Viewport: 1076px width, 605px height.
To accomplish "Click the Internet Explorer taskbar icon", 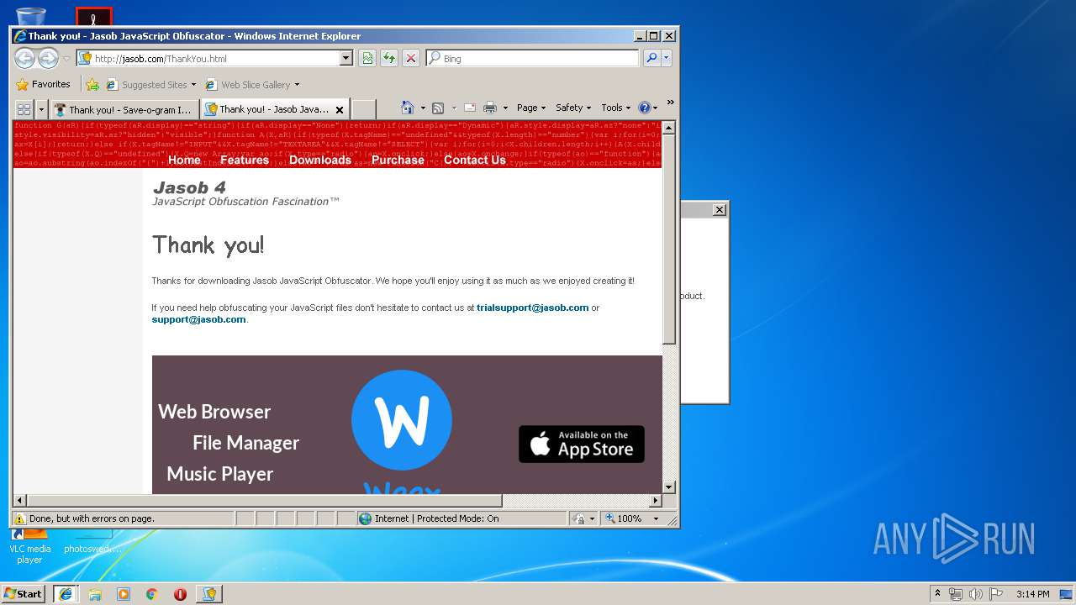I will click(x=66, y=593).
